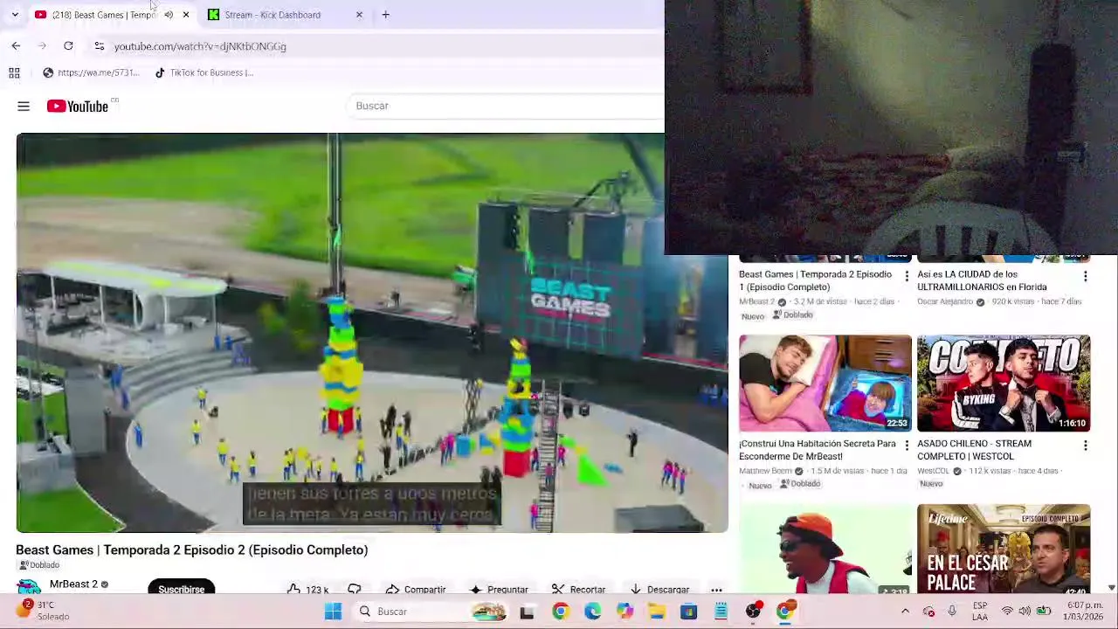This screenshot has height=629, width=1118.
Task: Switch to the active Chrome window icon
Action: (785, 612)
